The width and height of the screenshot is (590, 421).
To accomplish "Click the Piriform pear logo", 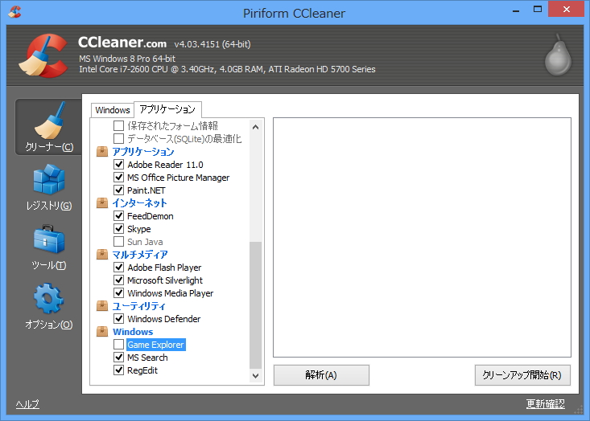I will pyautogui.click(x=558, y=55).
